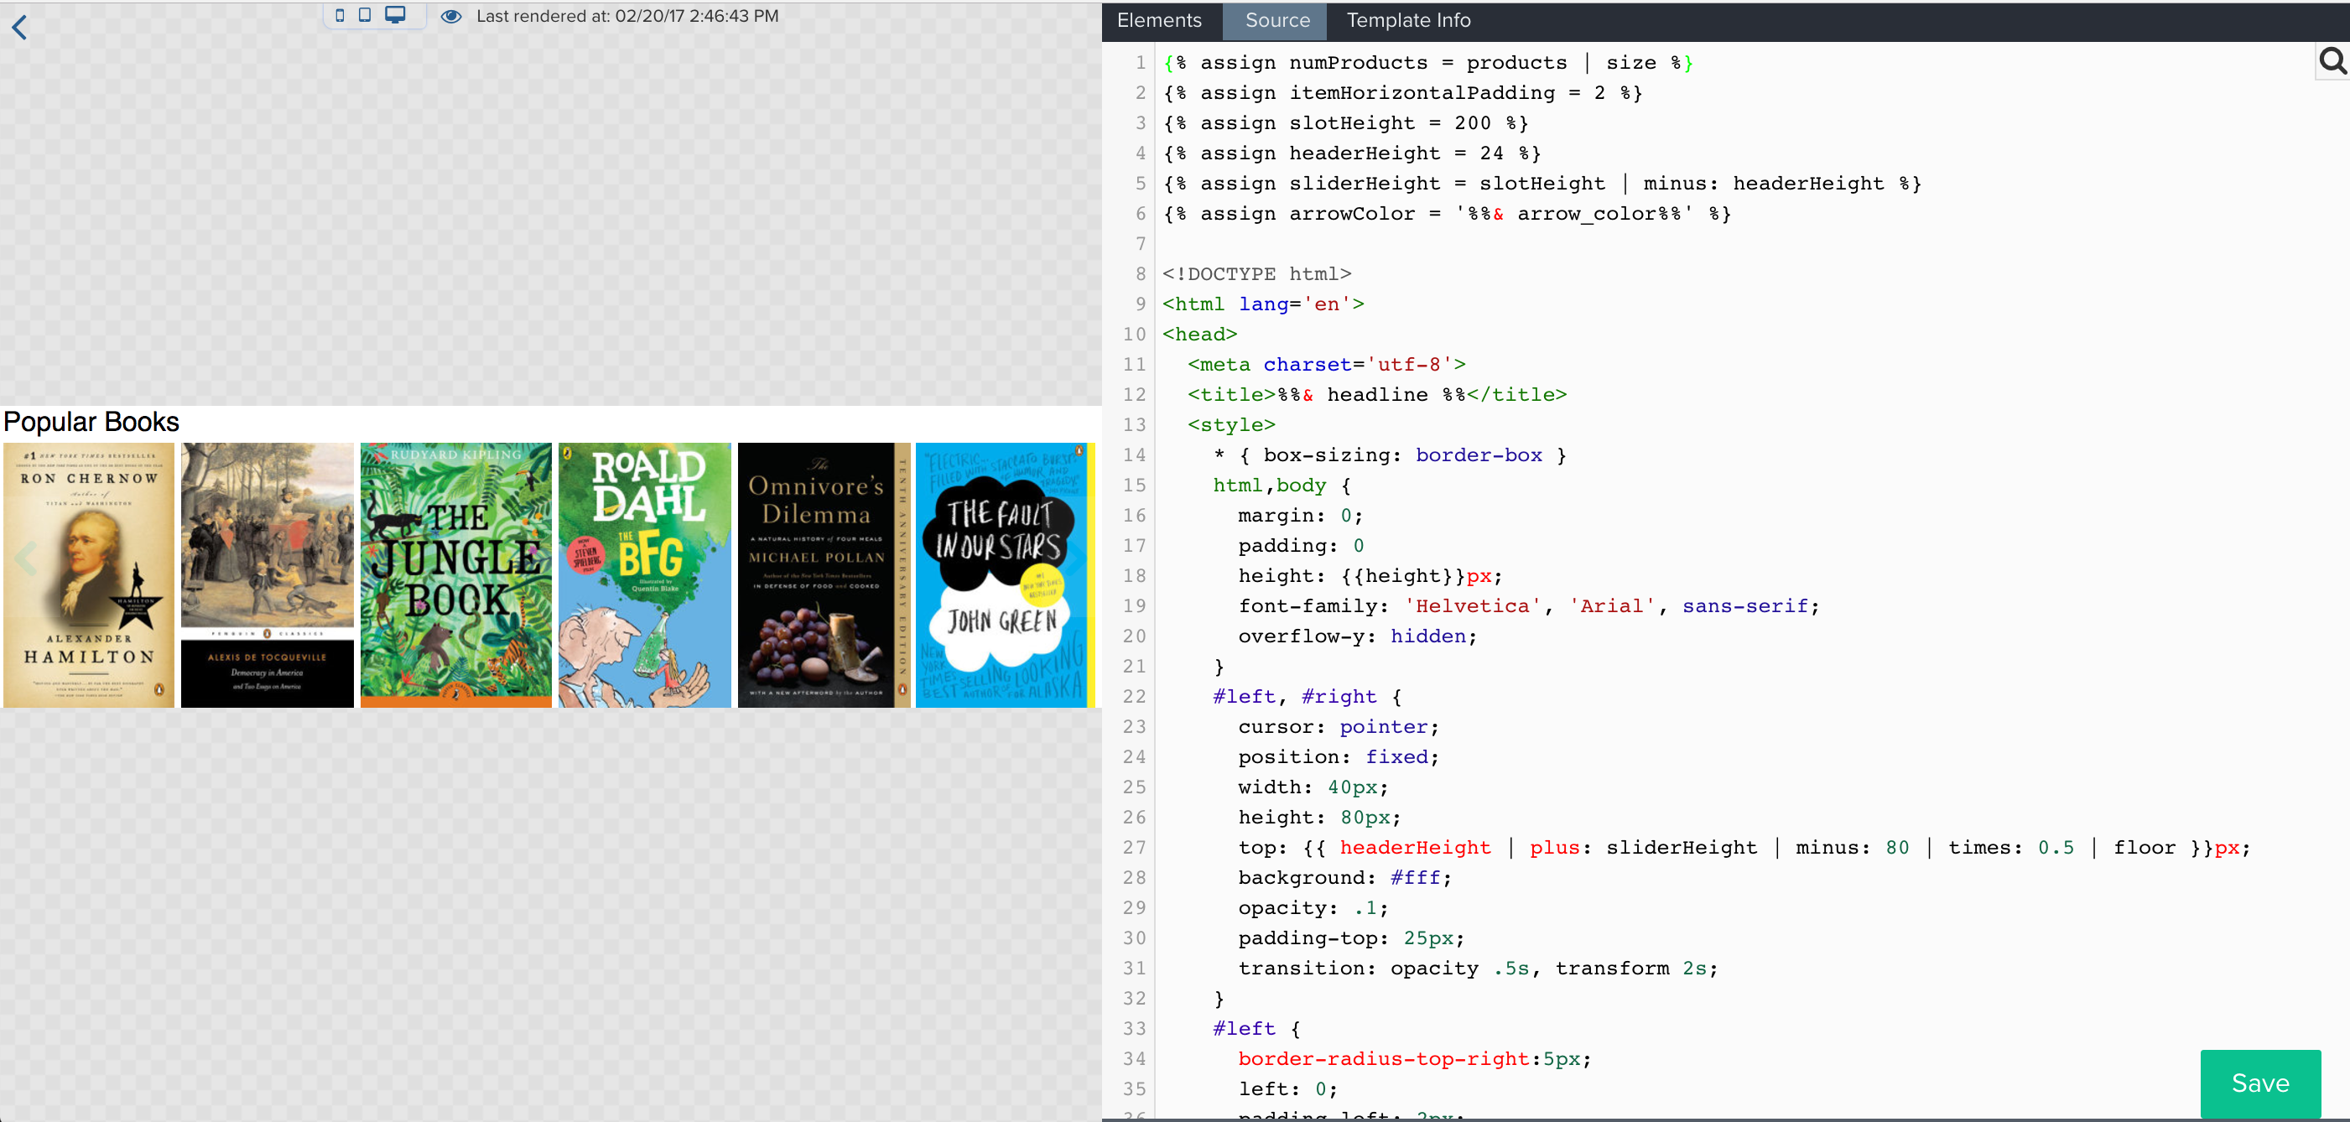Viewport: 2350px width, 1122px height.
Task: Switch preview to tablet view
Action: click(365, 14)
